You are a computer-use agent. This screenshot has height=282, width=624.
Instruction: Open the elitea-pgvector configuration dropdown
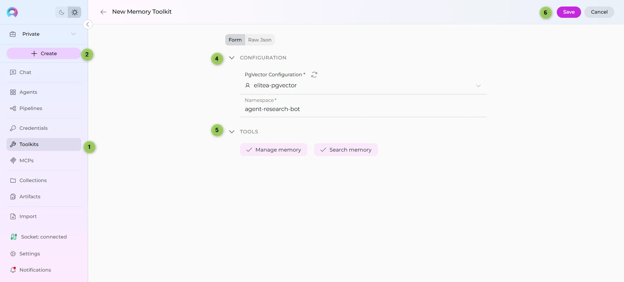point(363,86)
